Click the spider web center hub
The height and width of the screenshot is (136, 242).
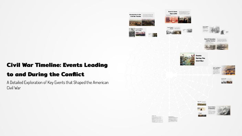[169, 75]
